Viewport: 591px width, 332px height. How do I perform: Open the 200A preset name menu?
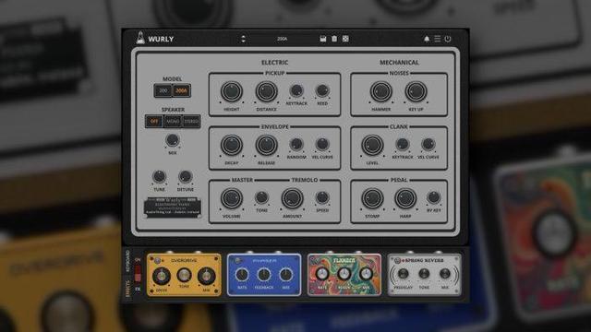coord(282,39)
